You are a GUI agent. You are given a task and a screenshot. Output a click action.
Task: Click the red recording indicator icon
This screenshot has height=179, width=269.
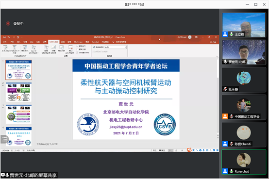click(8, 23)
